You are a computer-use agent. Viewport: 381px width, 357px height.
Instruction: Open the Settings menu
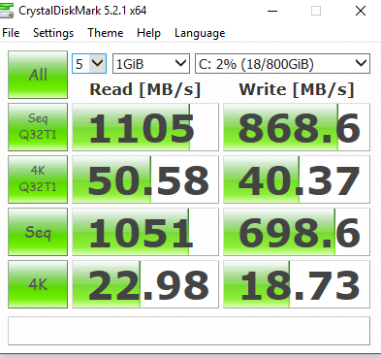[x=53, y=33]
